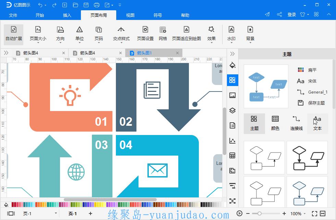Open the Grid (网格) tool
Screen dimensions: 336x220
163,34
